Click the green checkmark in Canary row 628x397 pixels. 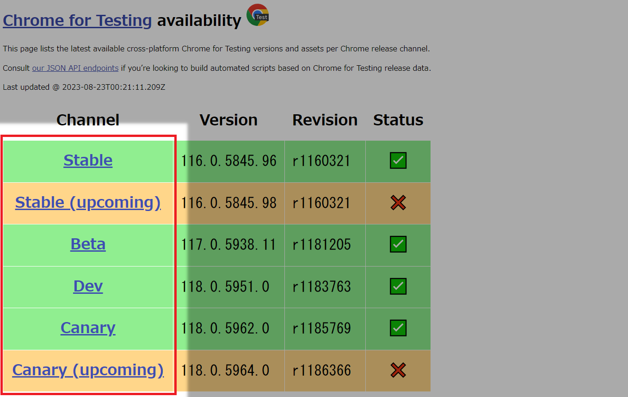[x=398, y=328]
